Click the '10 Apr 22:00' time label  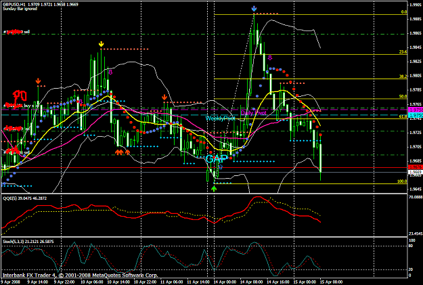(x=145, y=282)
